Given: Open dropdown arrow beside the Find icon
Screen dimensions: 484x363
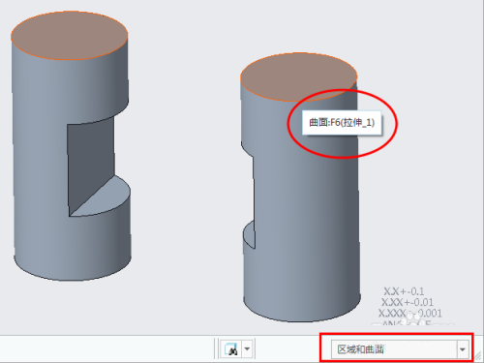Looking at the screenshot, I should click(247, 348).
